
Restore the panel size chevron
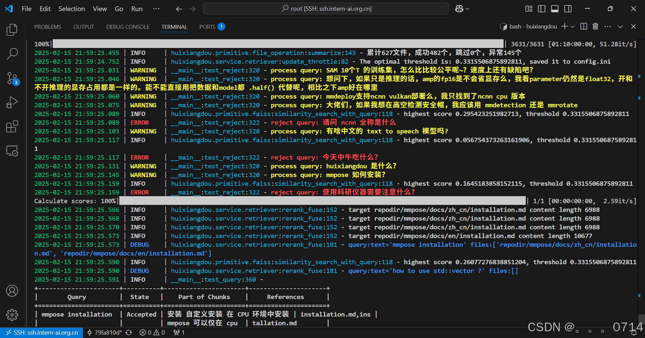point(620,26)
